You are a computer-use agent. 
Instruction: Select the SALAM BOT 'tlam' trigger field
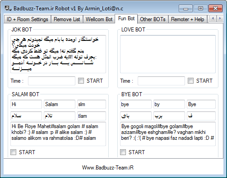click(92, 116)
